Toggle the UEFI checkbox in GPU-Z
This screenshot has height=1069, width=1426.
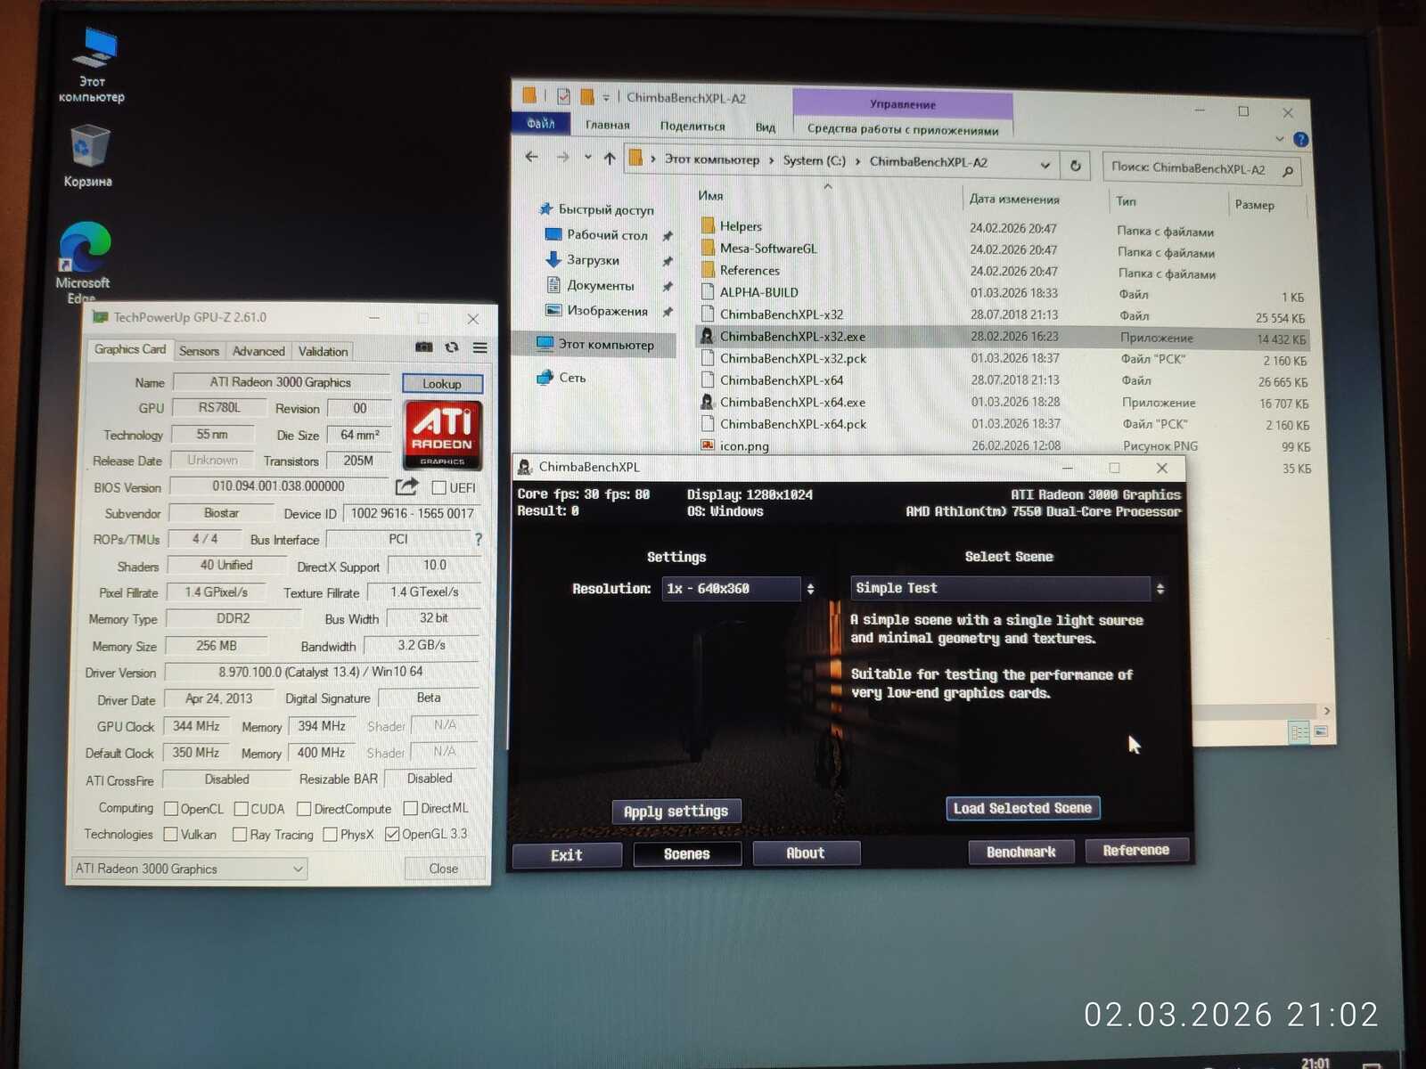438,487
